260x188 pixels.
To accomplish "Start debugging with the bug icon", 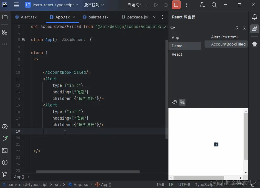I will tap(166, 5).
